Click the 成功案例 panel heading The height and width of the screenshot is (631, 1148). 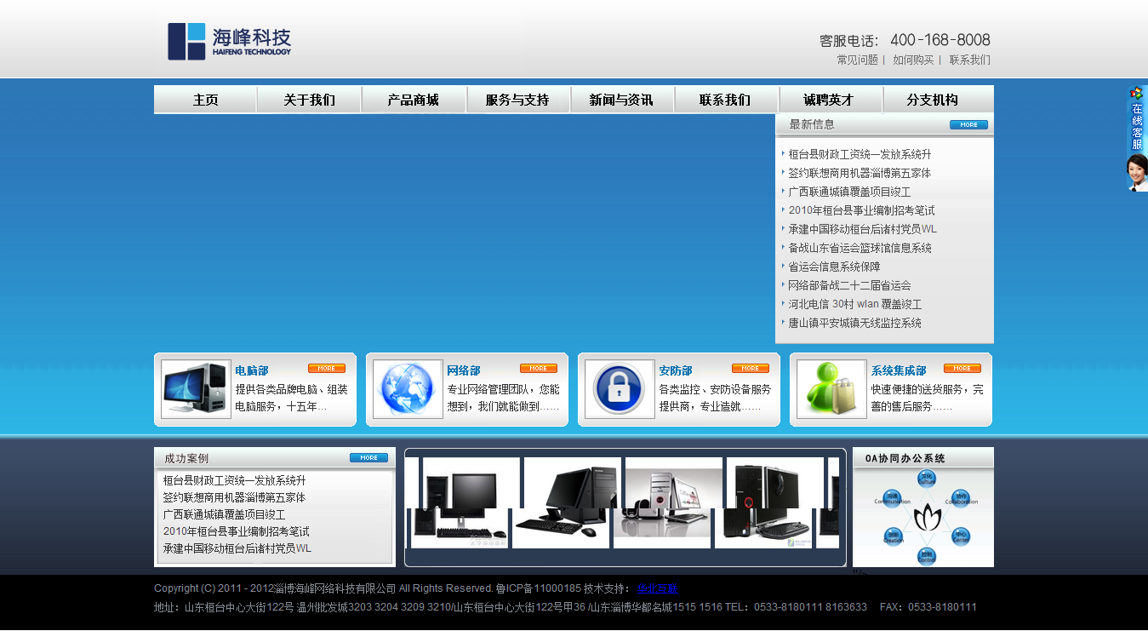click(x=186, y=458)
